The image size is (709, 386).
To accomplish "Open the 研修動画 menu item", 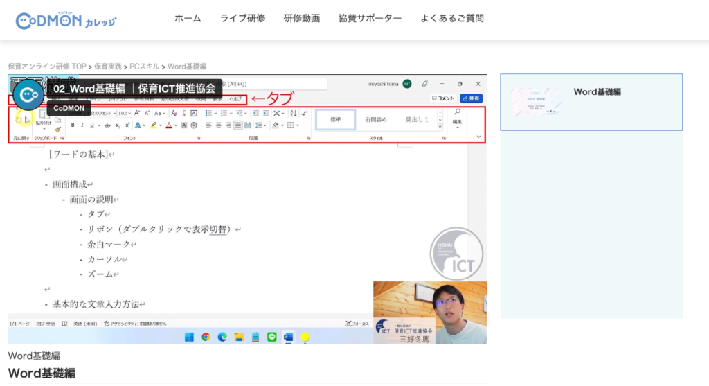I will coord(302,19).
